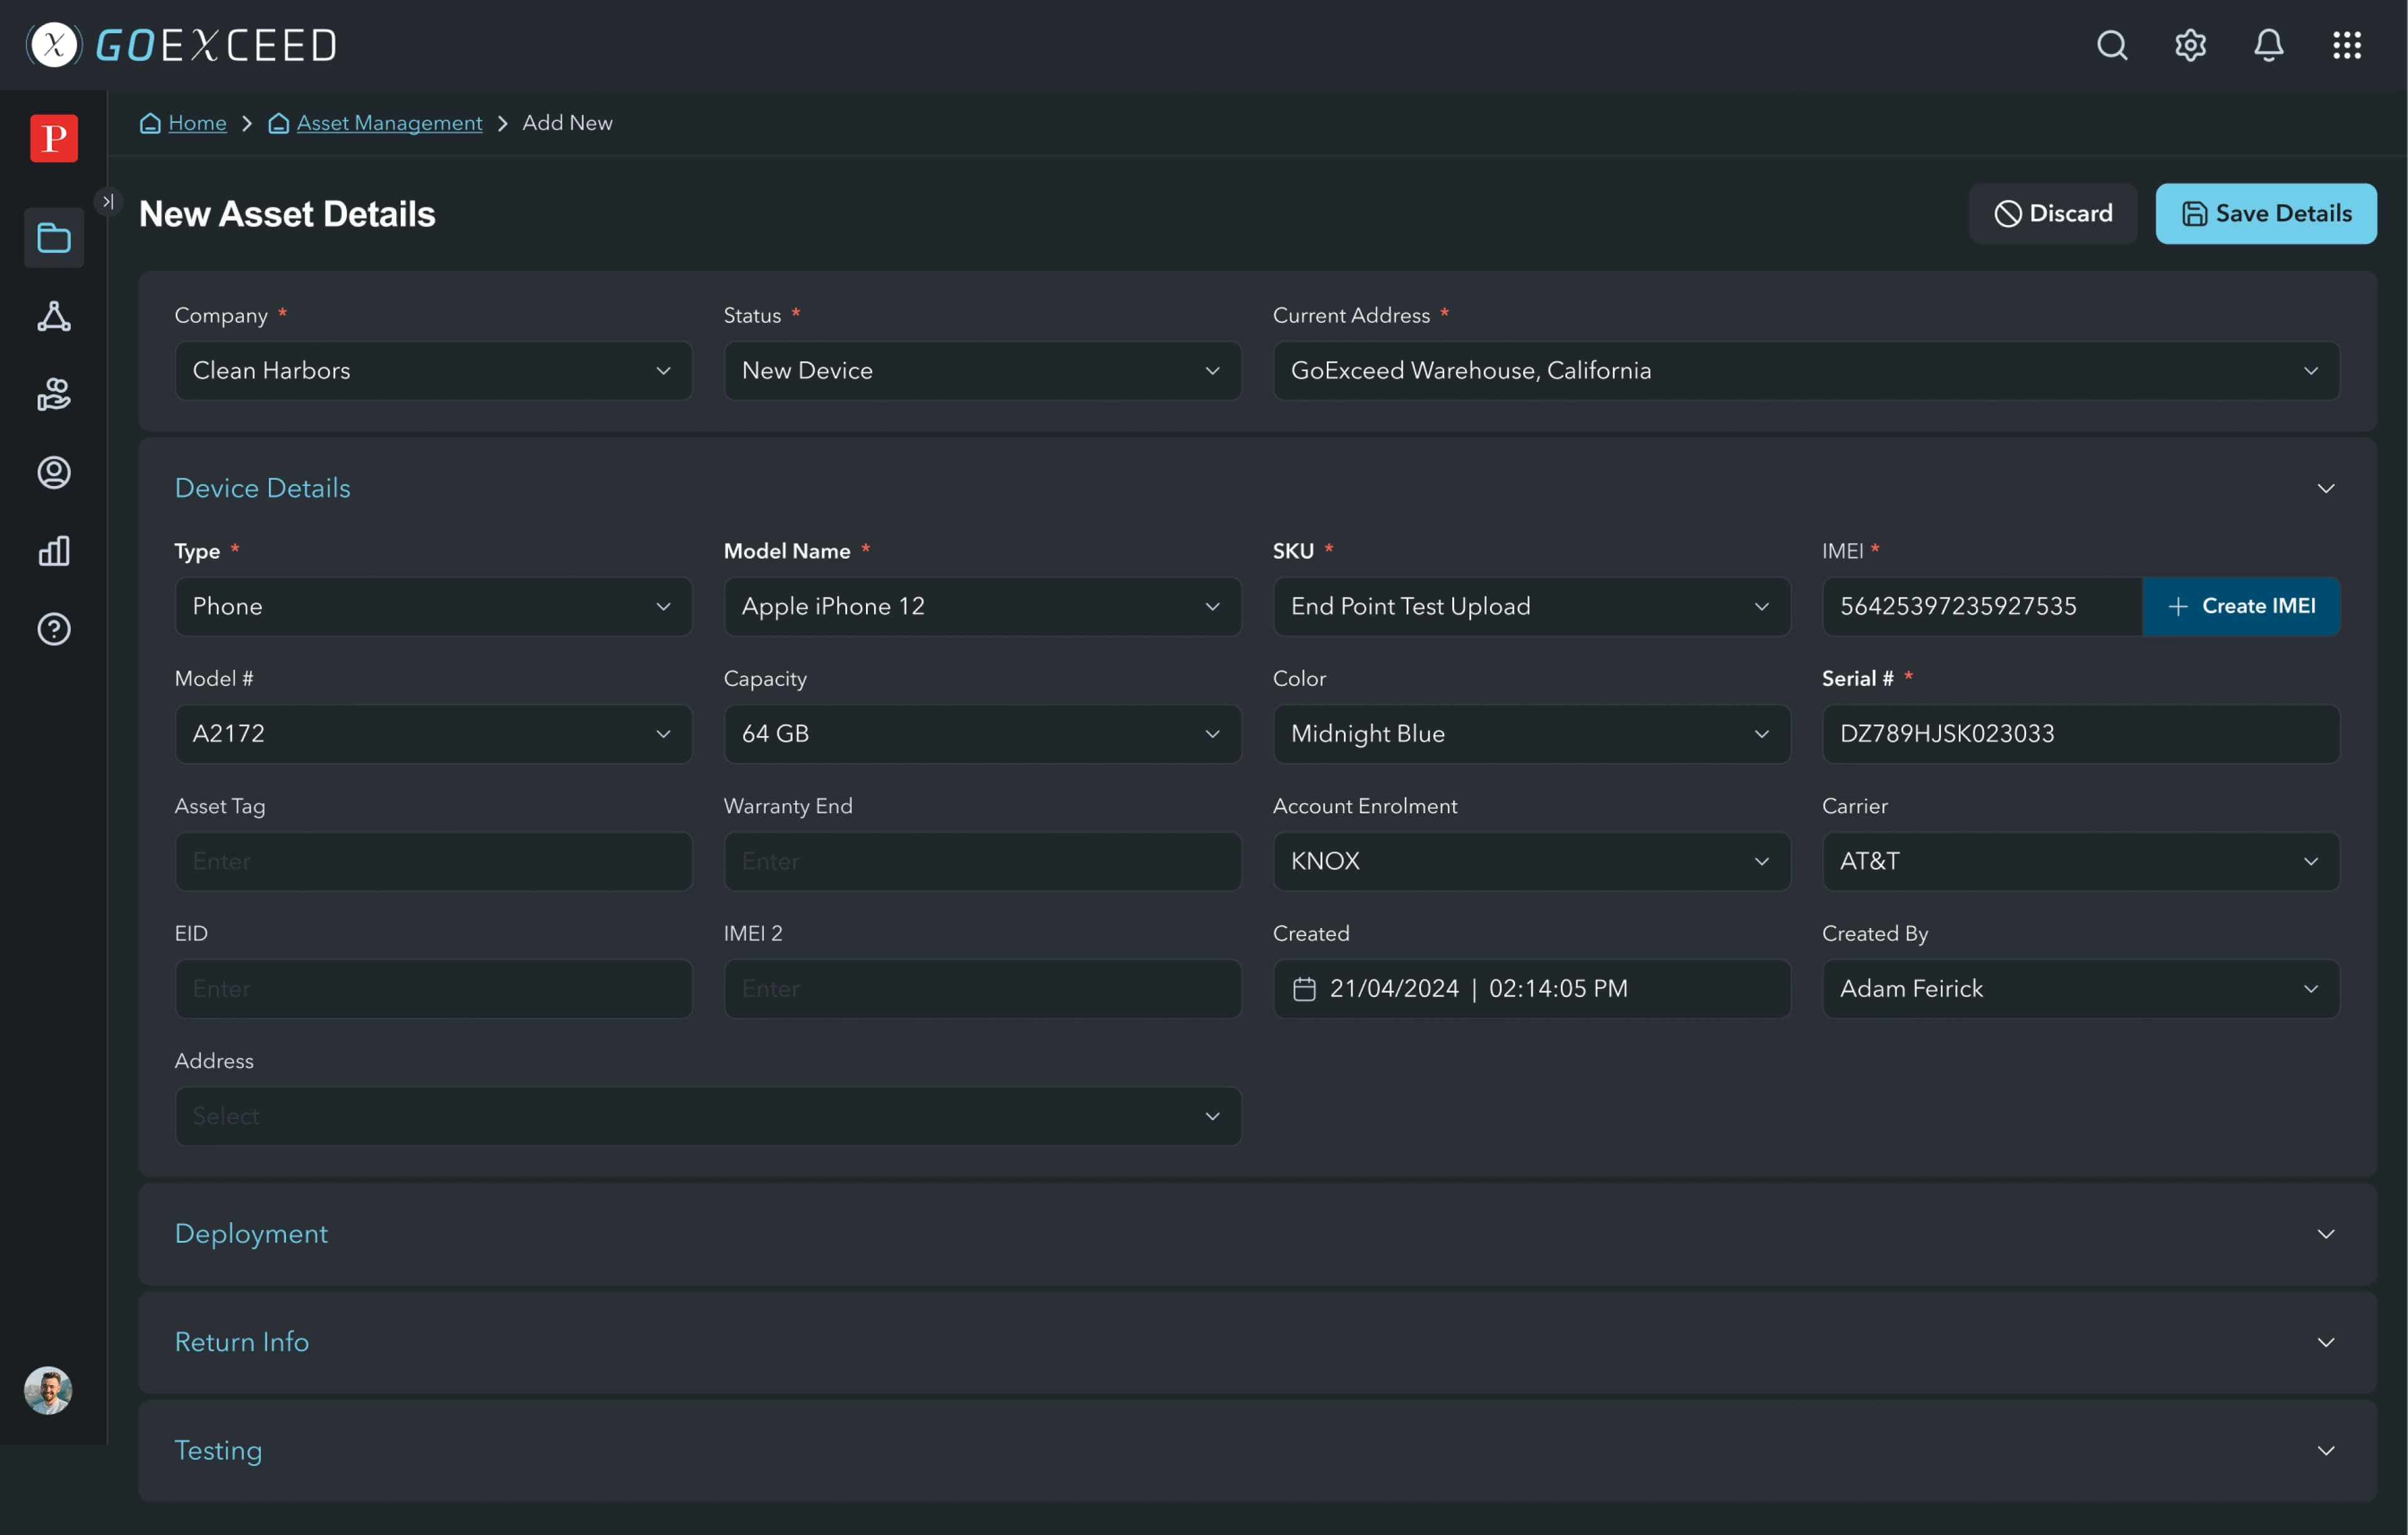Open the help question mark sidebar icon
Viewport: 2408px width, 1535px height.
coord(54,629)
